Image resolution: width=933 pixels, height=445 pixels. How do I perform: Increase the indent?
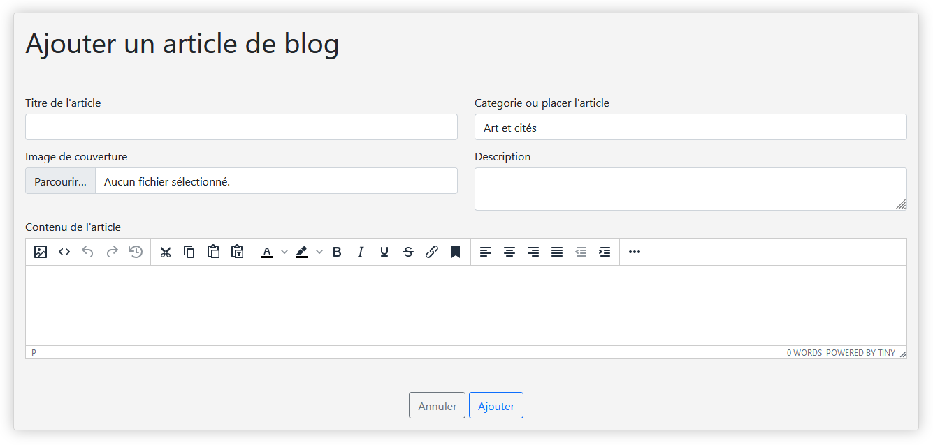click(605, 252)
